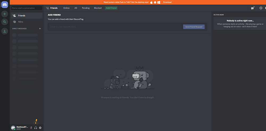This screenshot has width=266, height=131.
Task: Open New Group DM icon in header
Action: (253, 8)
